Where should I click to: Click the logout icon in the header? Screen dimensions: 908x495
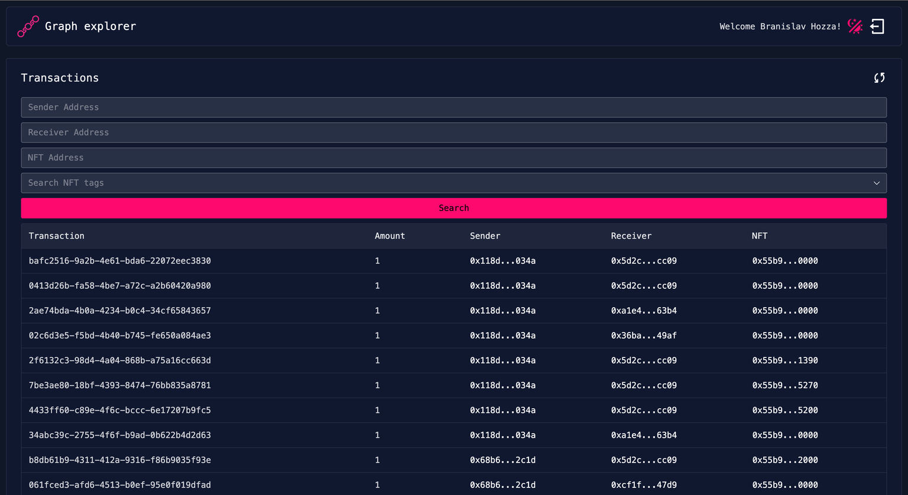pos(877,26)
